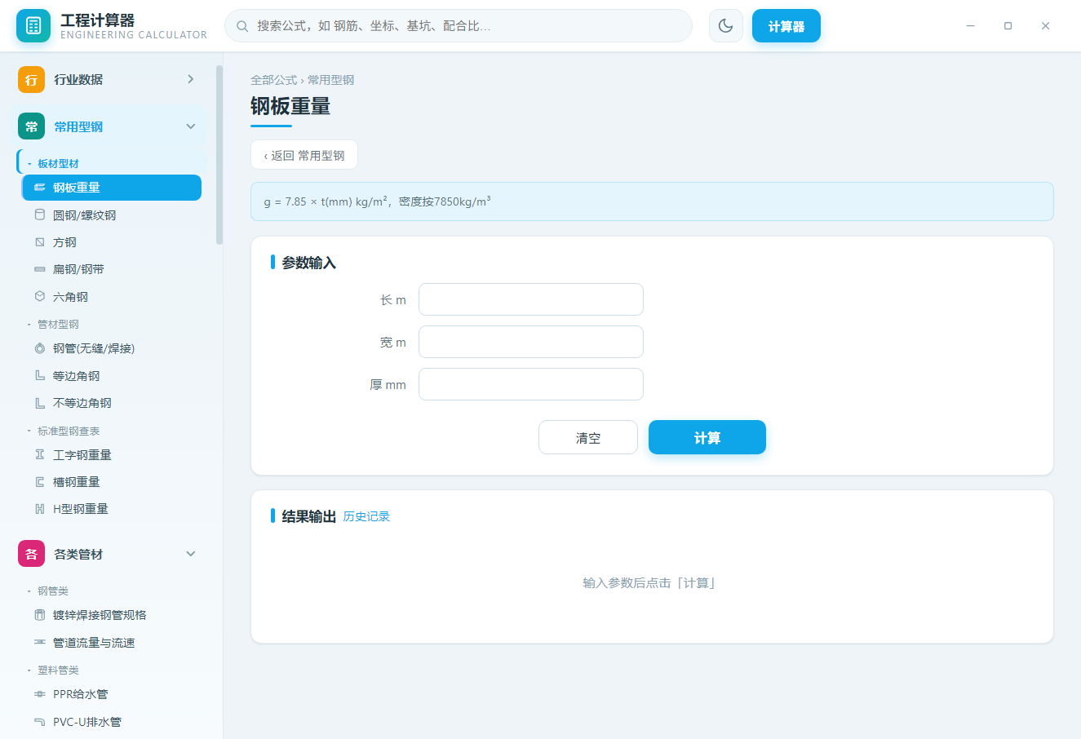The image size is (1081, 739).
Task: Click the 板材型材 group heading
Action: [x=58, y=164]
